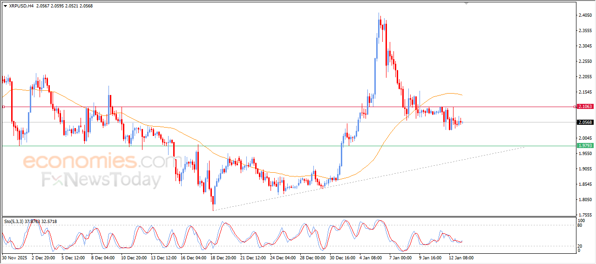Image resolution: width=596 pixels, height=264 pixels.
Task: Click the current price tag 2.0568
Action: point(585,122)
